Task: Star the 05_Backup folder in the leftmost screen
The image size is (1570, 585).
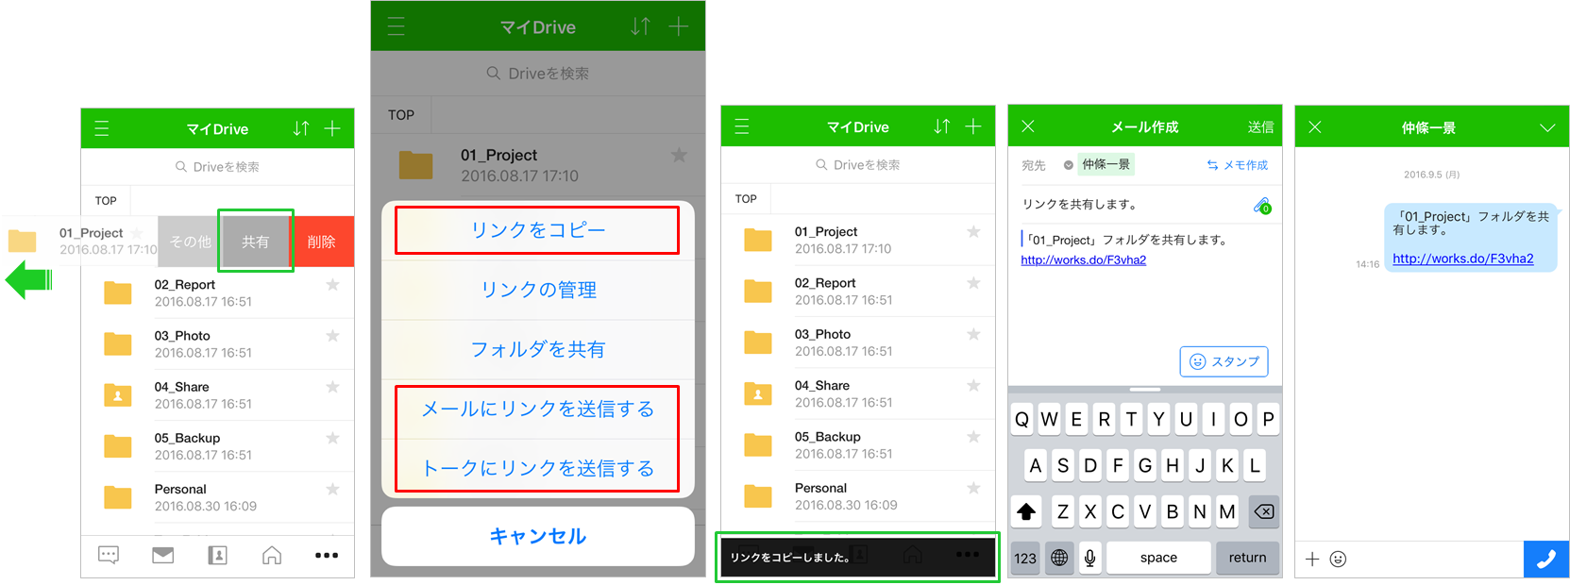Action: [x=332, y=438]
